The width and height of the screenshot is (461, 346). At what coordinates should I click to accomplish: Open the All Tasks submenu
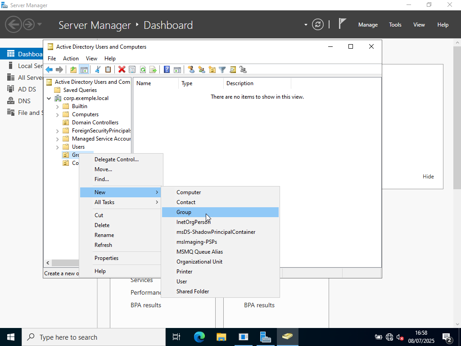[121, 202]
